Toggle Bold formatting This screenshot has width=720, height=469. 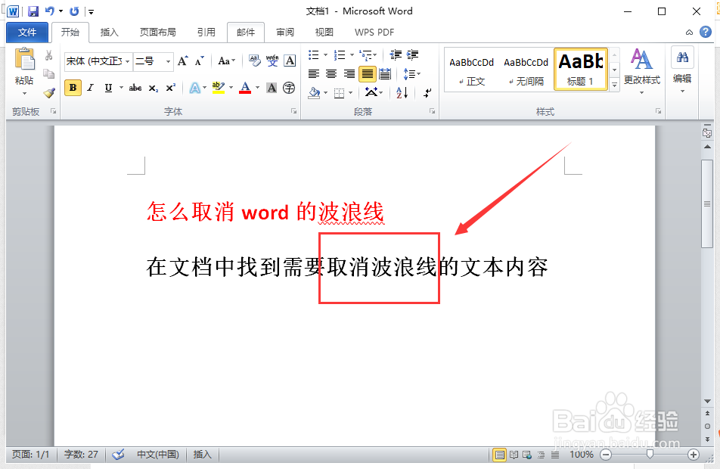(x=73, y=88)
